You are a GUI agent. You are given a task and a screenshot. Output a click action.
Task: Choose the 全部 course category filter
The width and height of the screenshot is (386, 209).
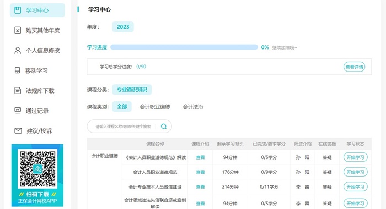click(x=122, y=107)
